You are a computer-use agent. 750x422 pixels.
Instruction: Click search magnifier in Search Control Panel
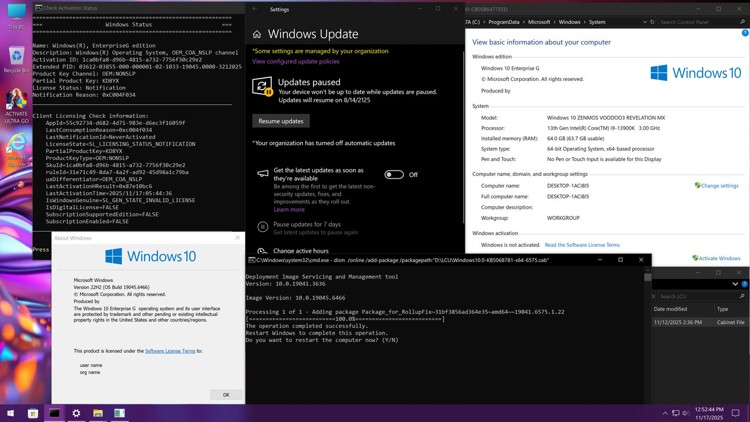742,22
